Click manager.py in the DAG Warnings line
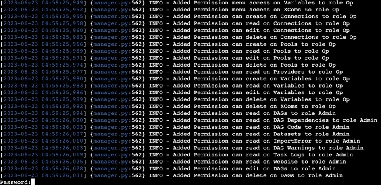381x185 pixels. pyautogui.click(x=111, y=148)
